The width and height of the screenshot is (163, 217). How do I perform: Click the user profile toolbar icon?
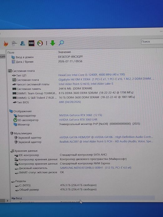tap(23, 43)
